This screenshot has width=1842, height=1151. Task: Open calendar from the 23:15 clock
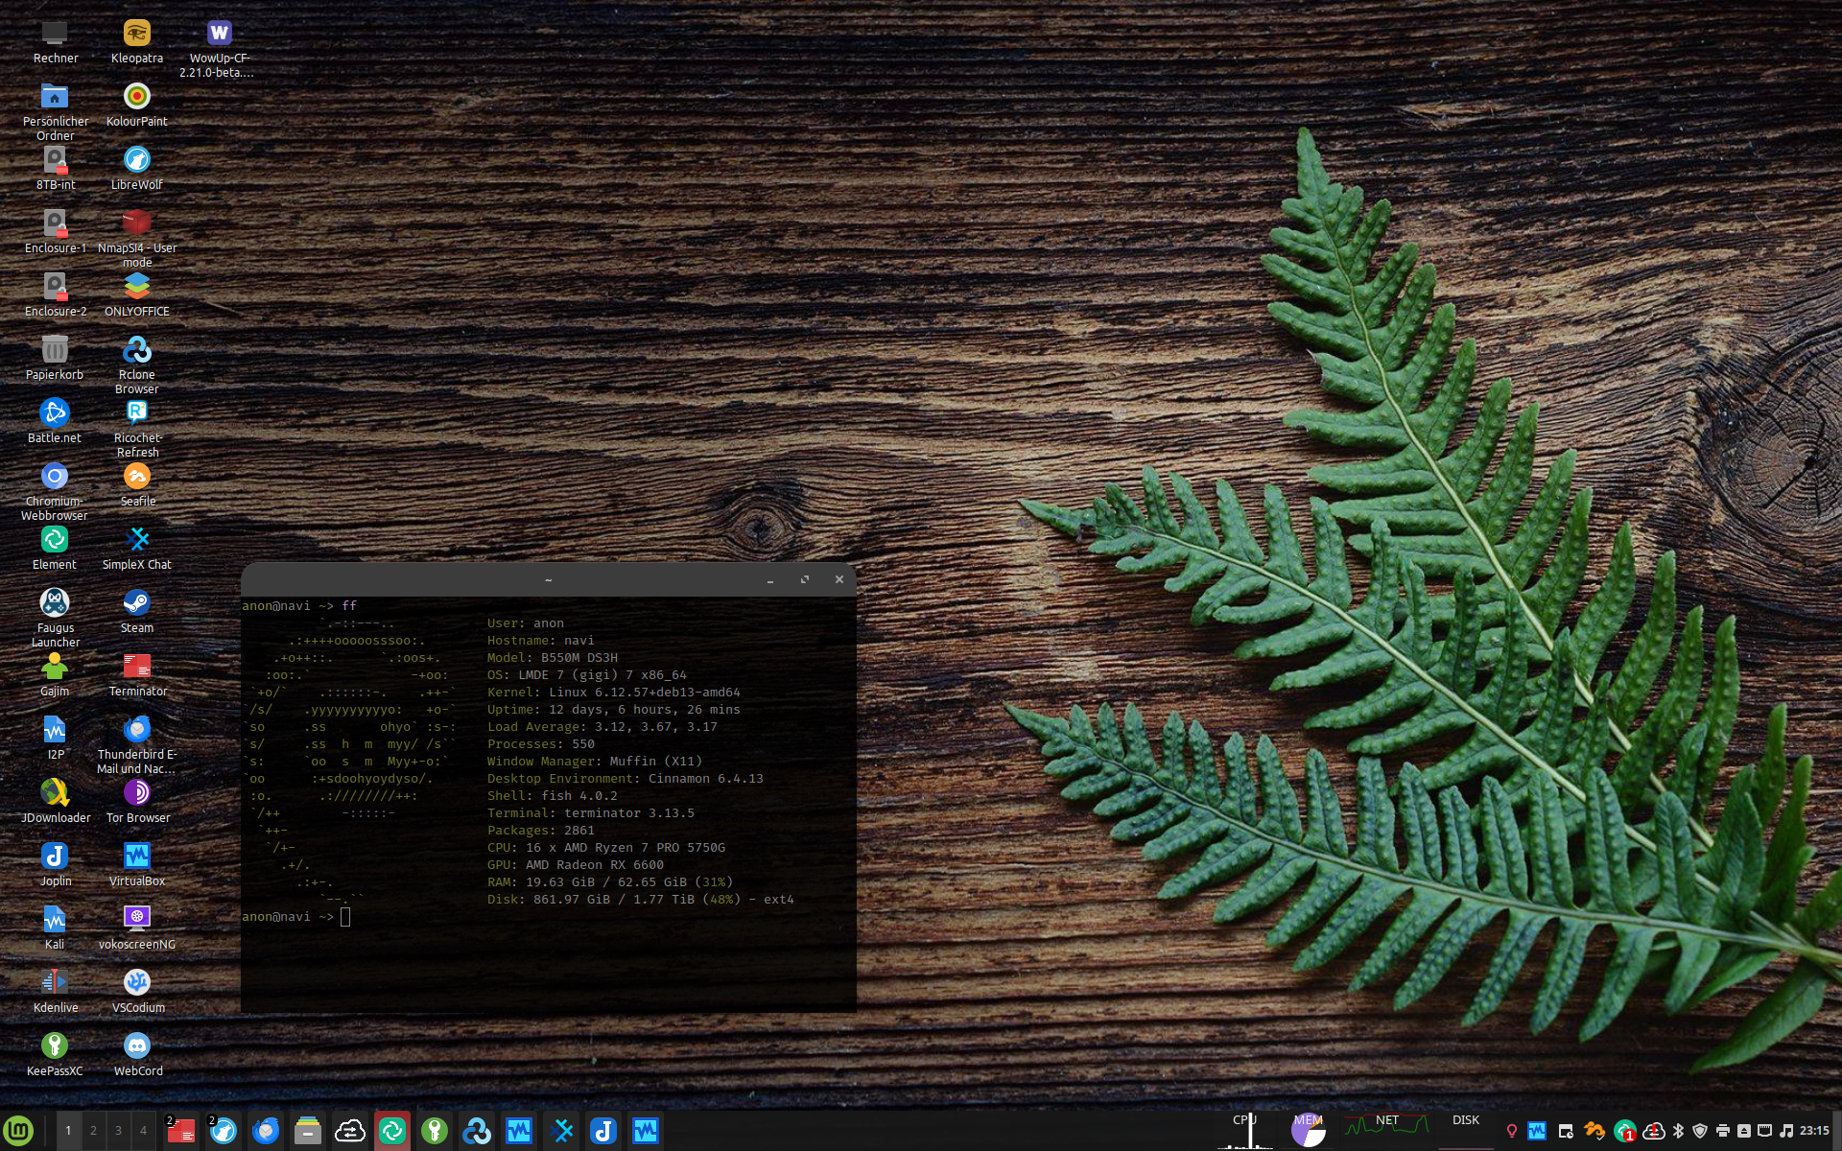click(x=1813, y=1131)
